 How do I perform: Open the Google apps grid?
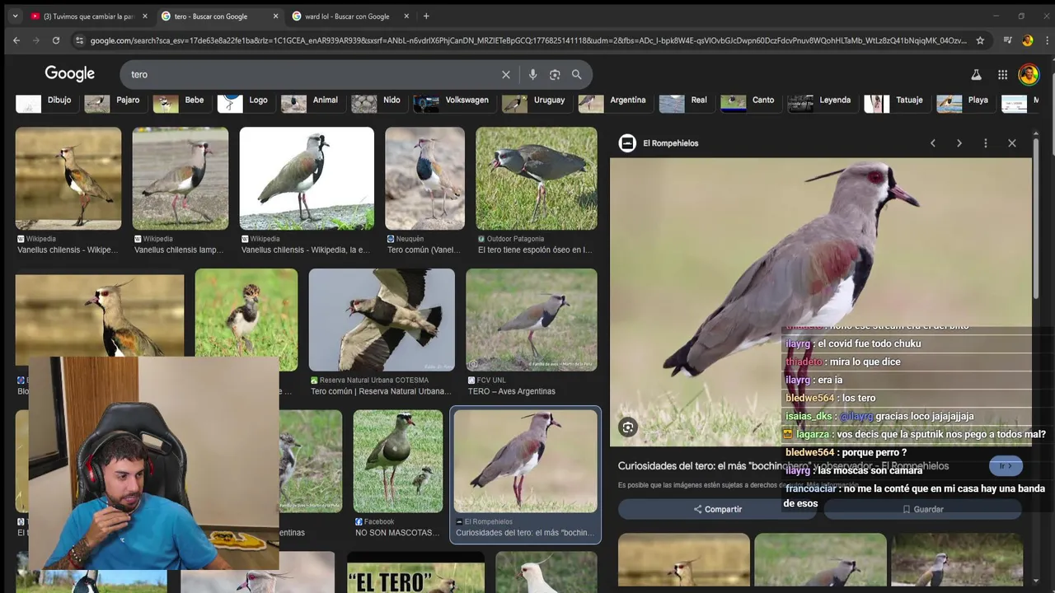click(1002, 74)
